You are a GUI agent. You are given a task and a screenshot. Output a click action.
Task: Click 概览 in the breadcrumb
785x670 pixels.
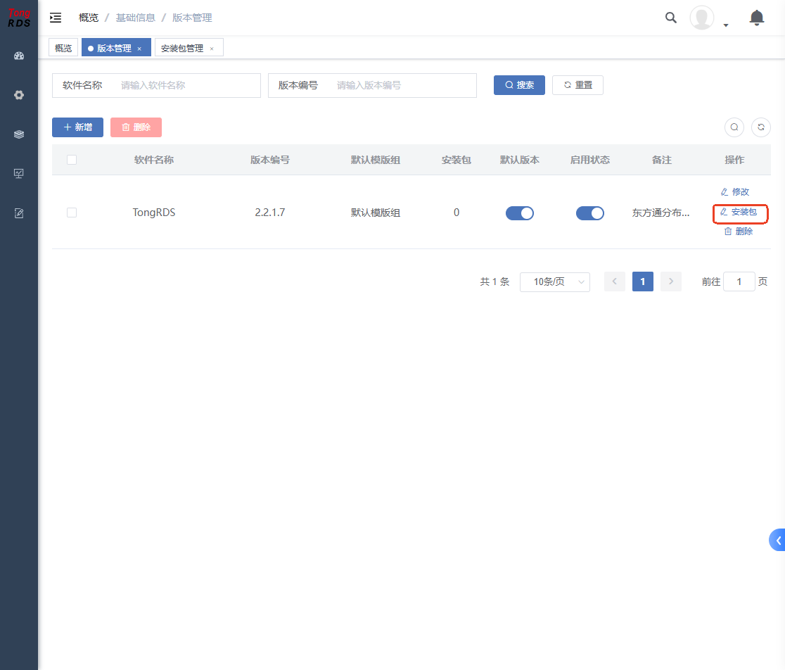89,18
